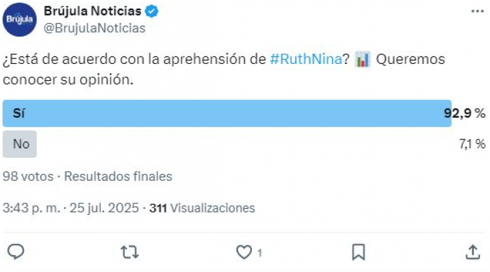The height and width of the screenshot is (272, 490).
Task: Click the 92,9 % result label
Action: point(465,113)
